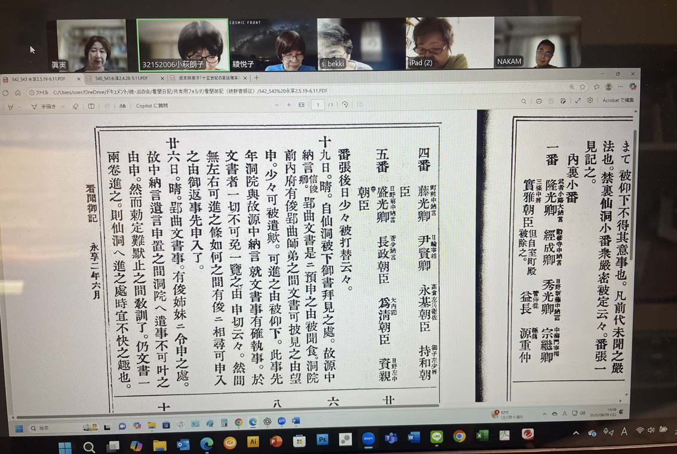Click the Copilot に質問 button
The image size is (677, 454).
coord(152,106)
